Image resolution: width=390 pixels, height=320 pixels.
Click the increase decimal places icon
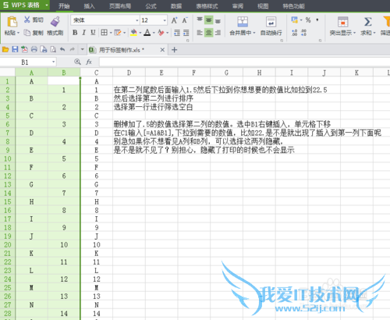click(295, 33)
